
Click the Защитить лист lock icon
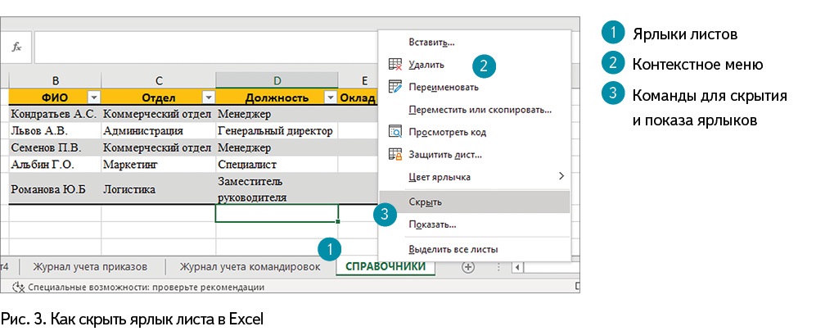coord(395,154)
